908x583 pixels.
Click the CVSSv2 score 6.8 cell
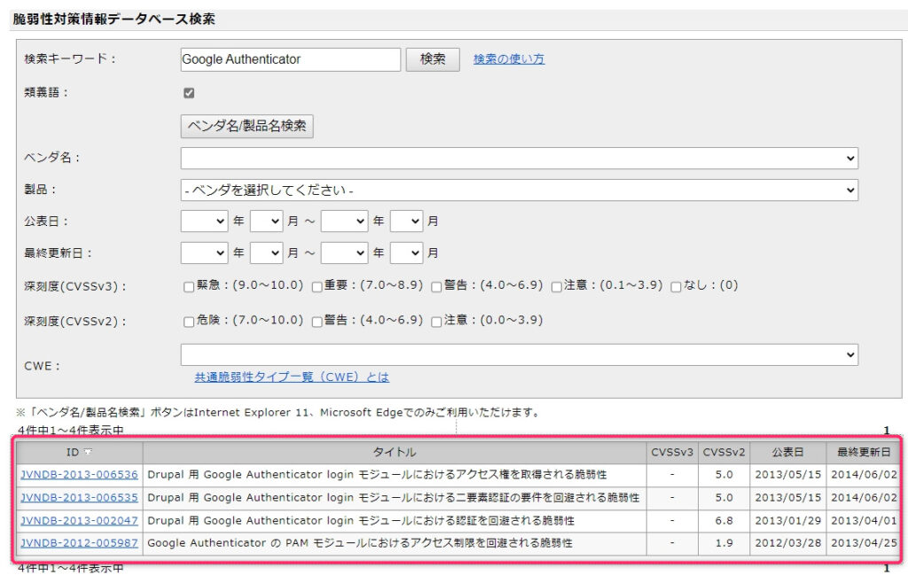pos(724,521)
